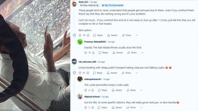Open more options on videogameuncle's comment

141,90
